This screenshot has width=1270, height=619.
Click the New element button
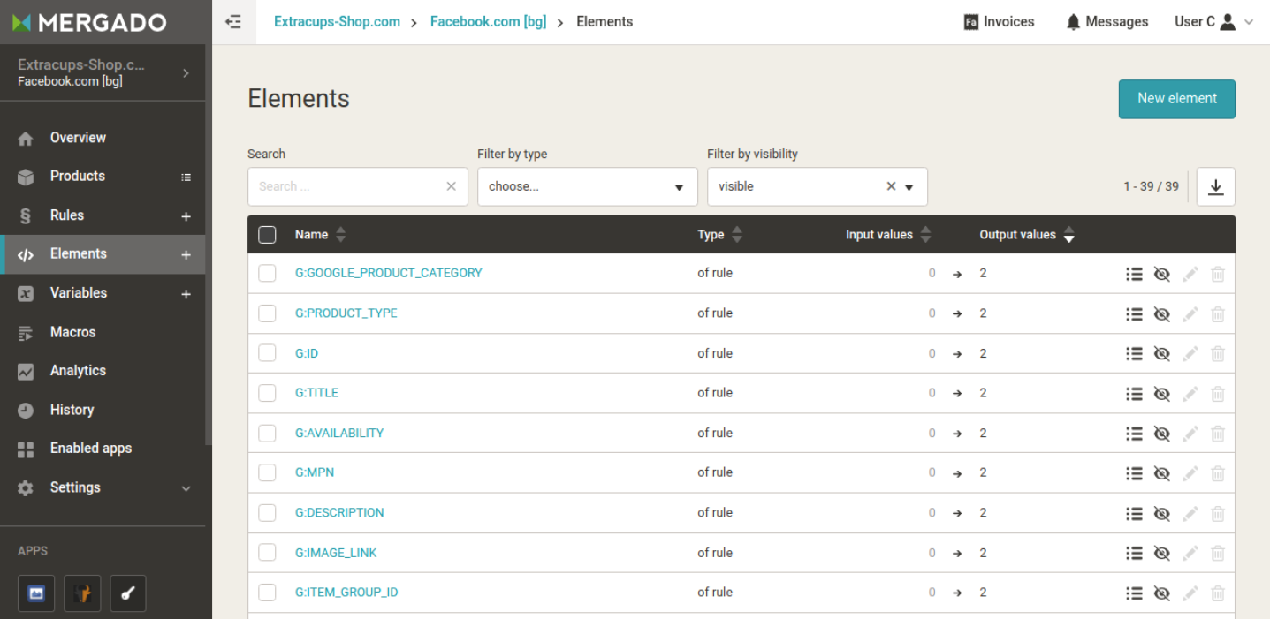1176,99
